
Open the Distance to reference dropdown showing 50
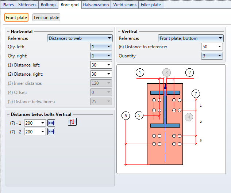(x=212, y=47)
